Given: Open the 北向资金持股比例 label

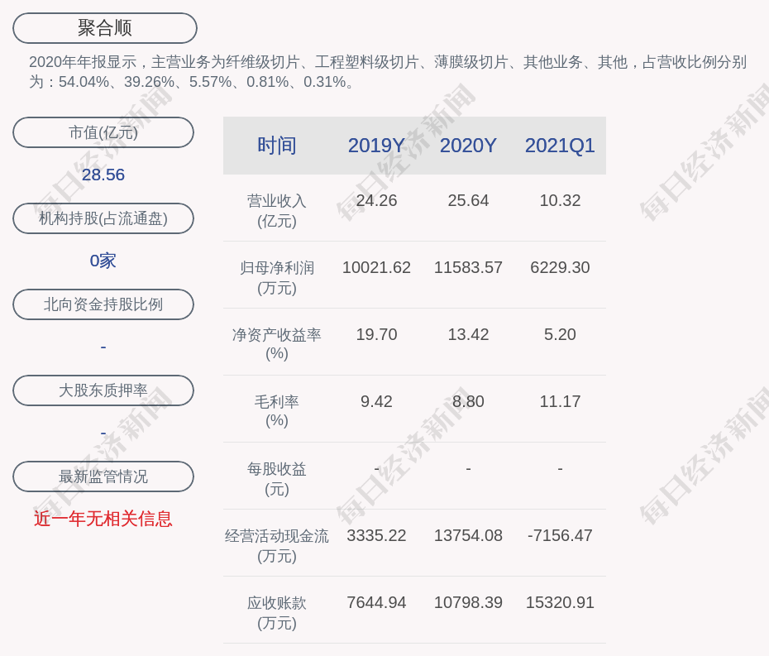Looking at the screenshot, I should 103,304.
